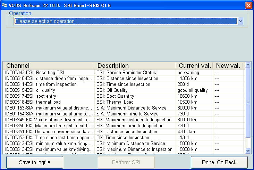Select the 'Please select an operation' combo box

point(128,21)
